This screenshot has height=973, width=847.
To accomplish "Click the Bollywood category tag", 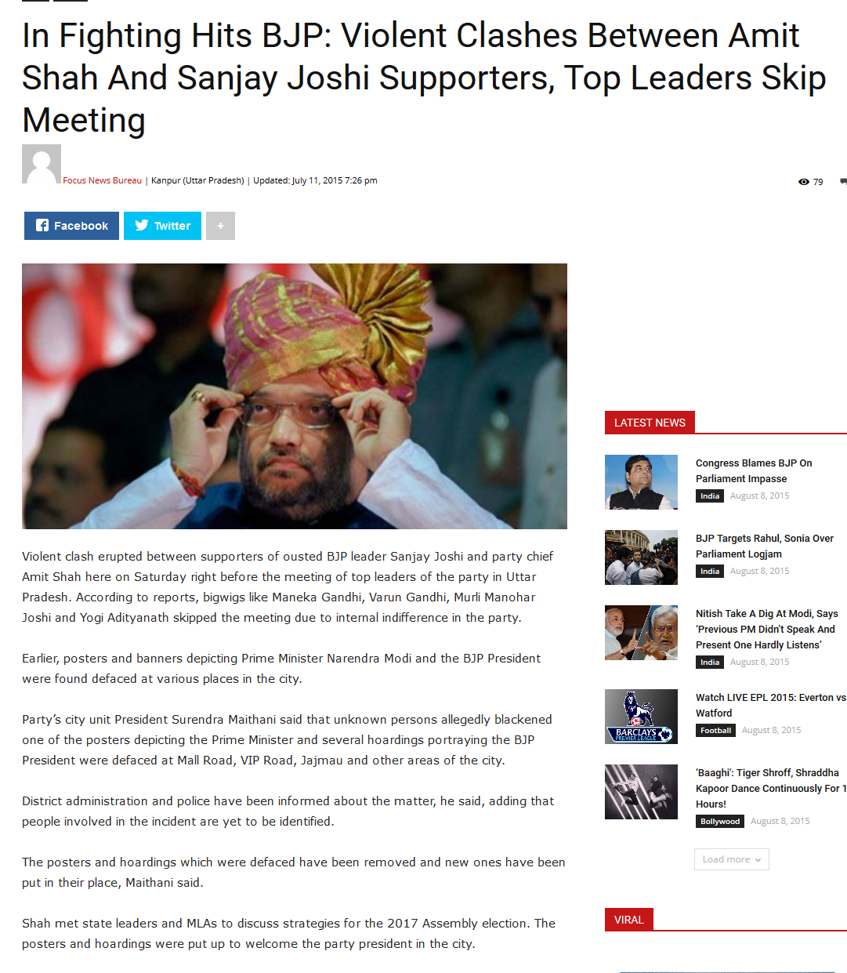I will pyautogui.click(x=720, y=822).
